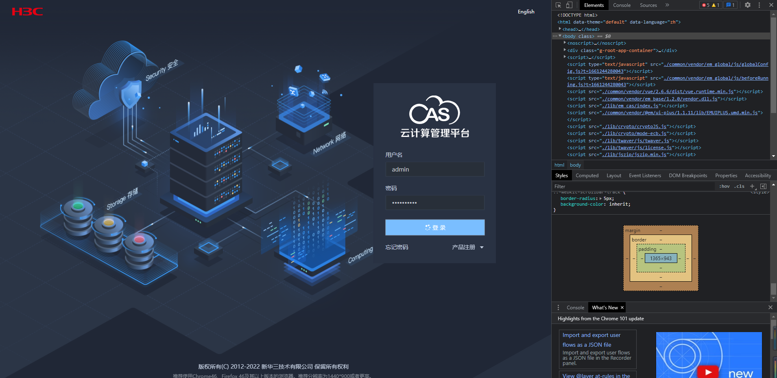Add a new style rule
Screen dimensions: 777x378
[752, 186]
